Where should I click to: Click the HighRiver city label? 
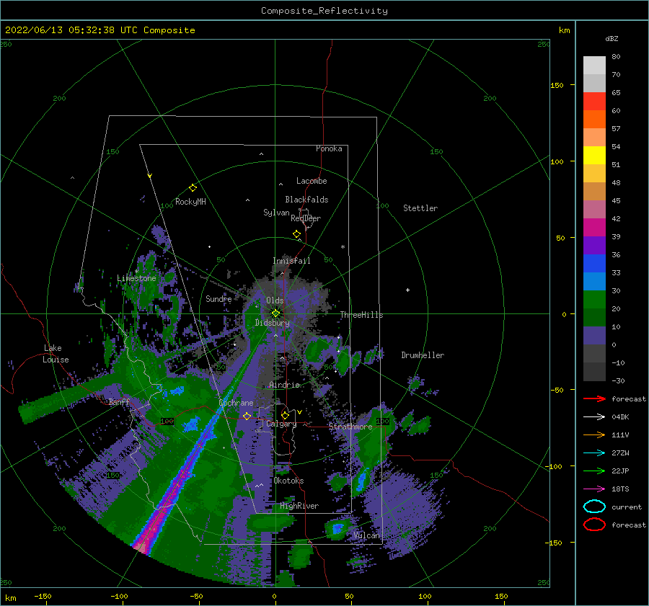coord(299,506)
